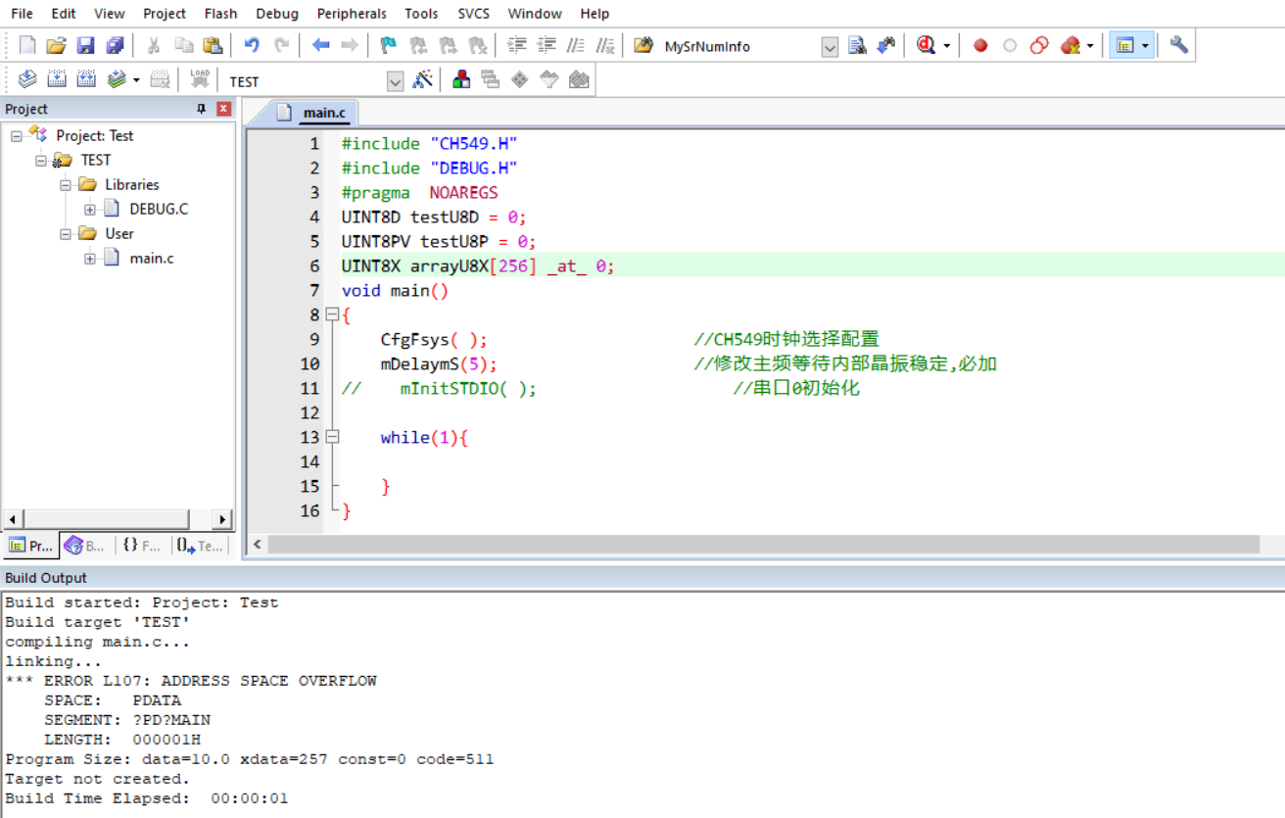Screen dimensions: 1285x818
Task: Expand main.c in project tree
Action: [90, 258]
